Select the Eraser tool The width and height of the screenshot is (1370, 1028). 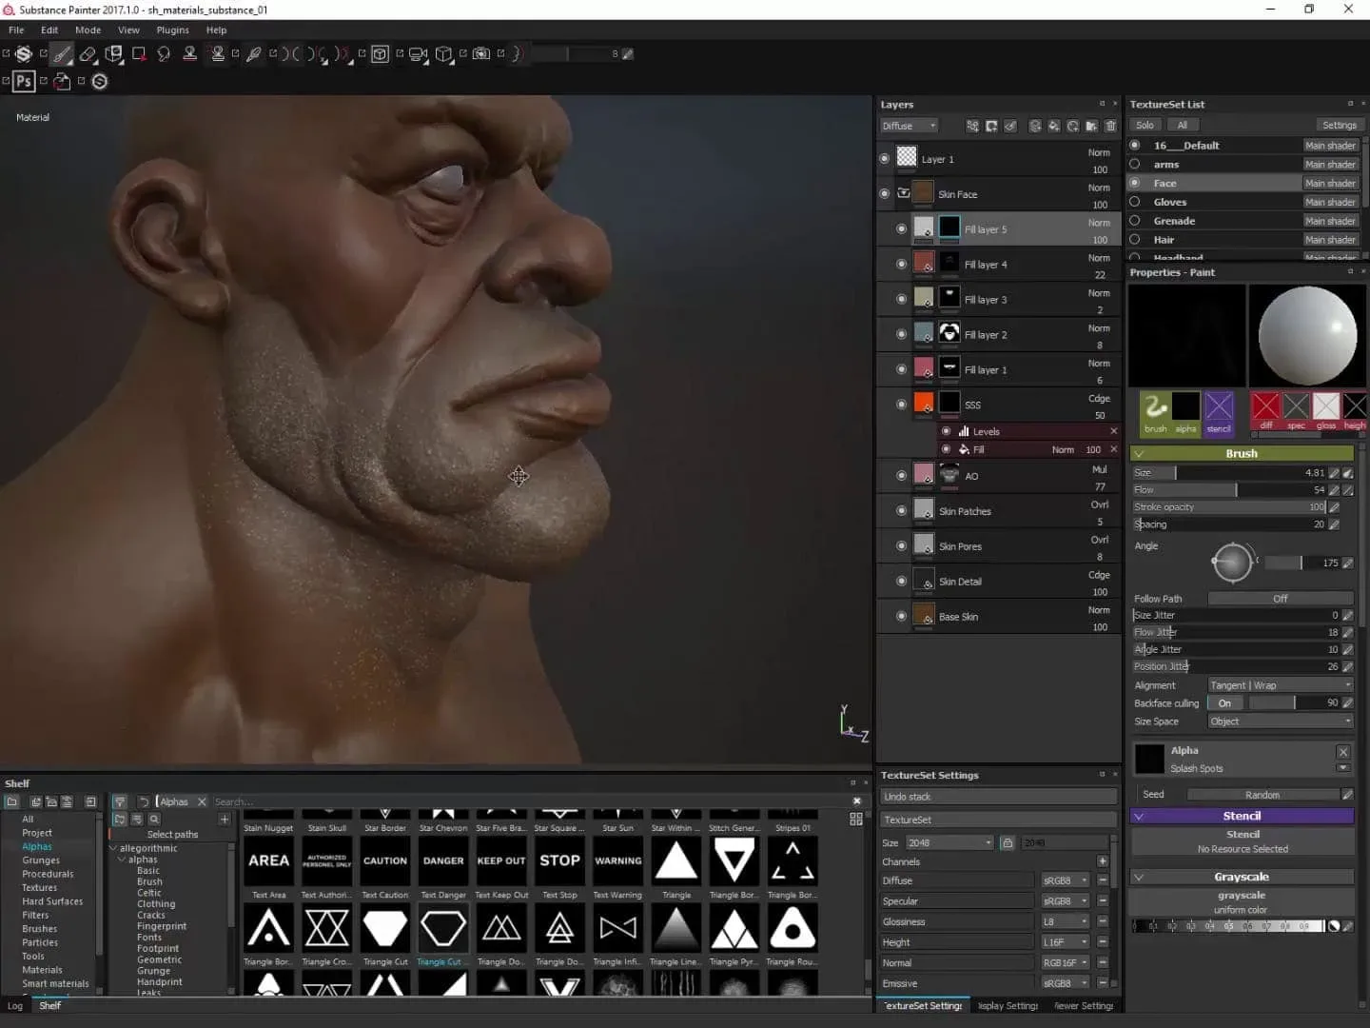tap(88, 54)
